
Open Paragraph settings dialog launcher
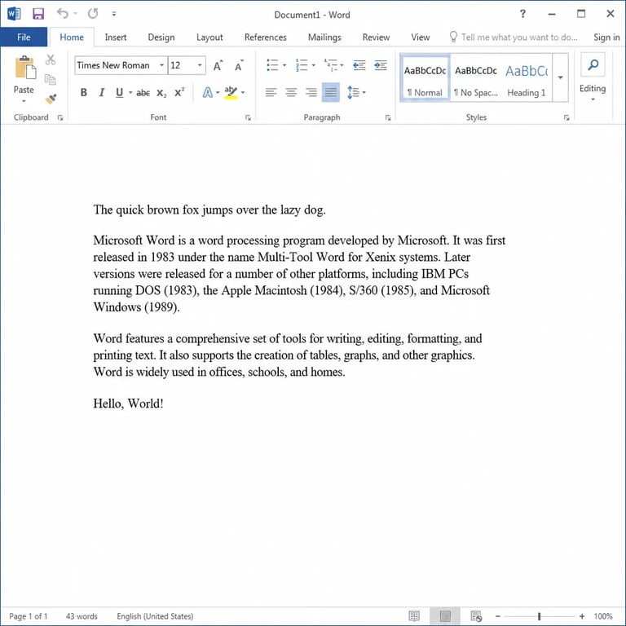pos(388,117)
